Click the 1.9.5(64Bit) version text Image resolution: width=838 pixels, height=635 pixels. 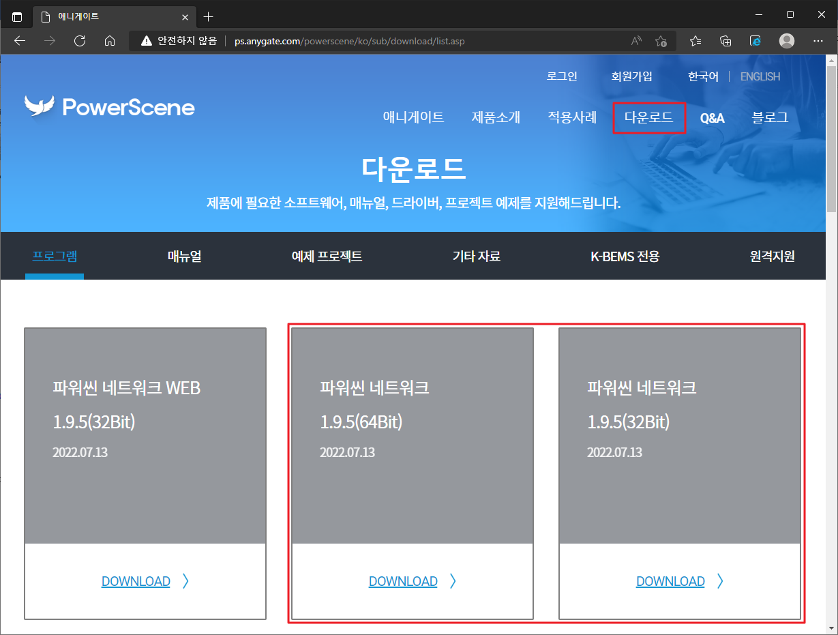361,422
